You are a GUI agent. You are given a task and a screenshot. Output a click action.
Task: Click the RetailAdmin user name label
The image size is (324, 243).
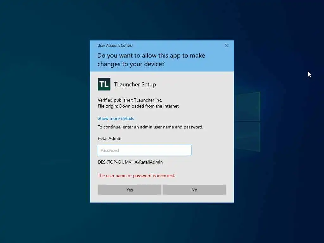click(109, 138)
